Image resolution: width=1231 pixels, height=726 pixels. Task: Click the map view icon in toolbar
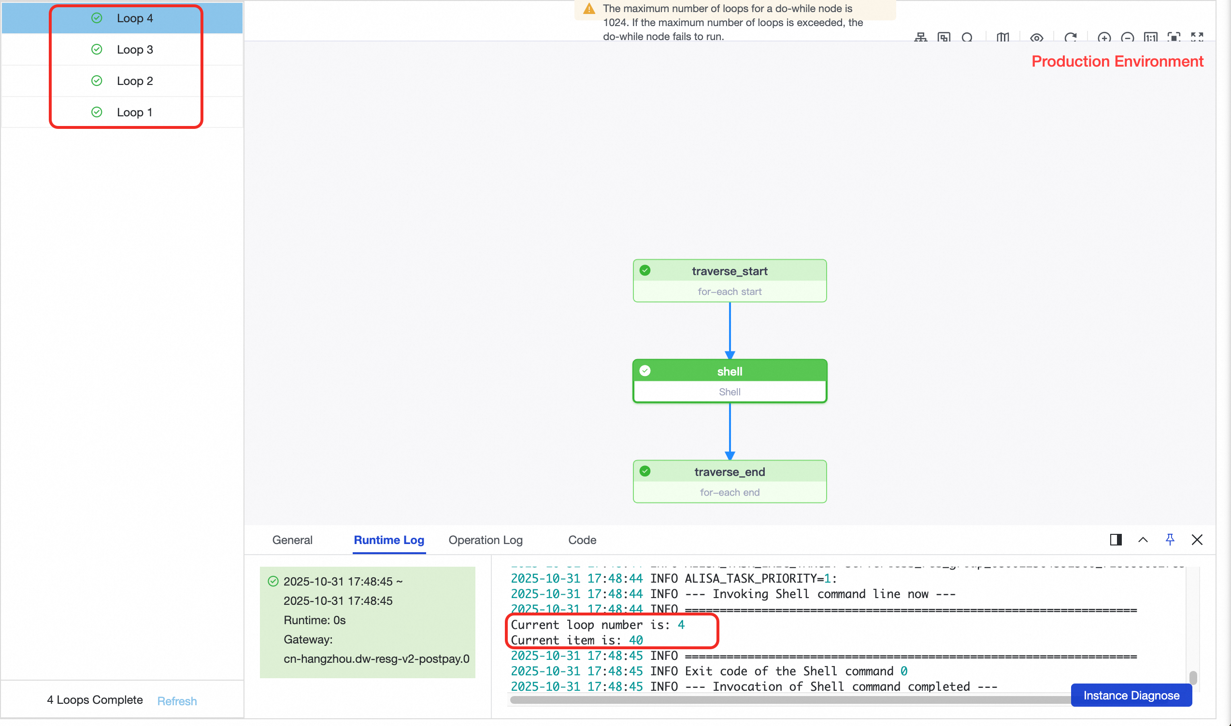[x=1002, y=37]
